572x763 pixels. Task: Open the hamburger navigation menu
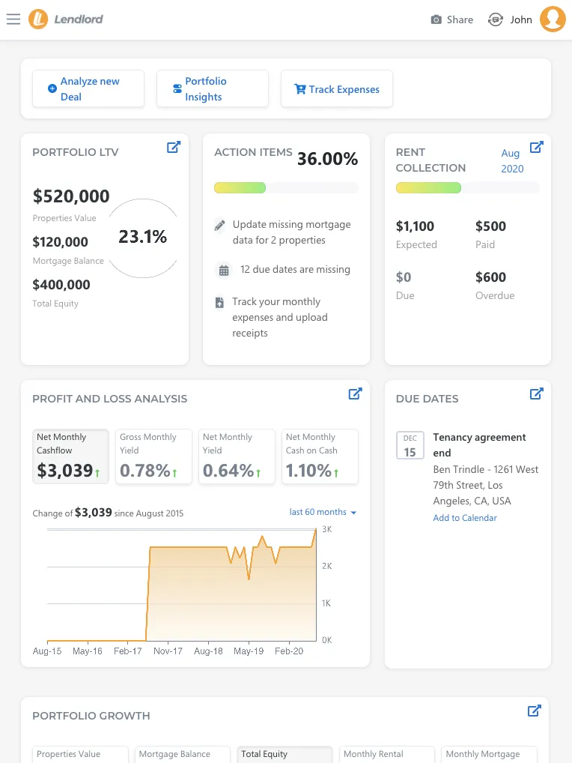point(13,19)
